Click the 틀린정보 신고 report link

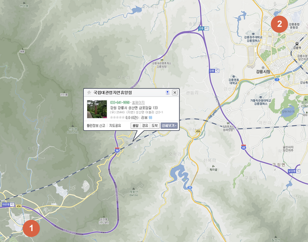(96, 126)
